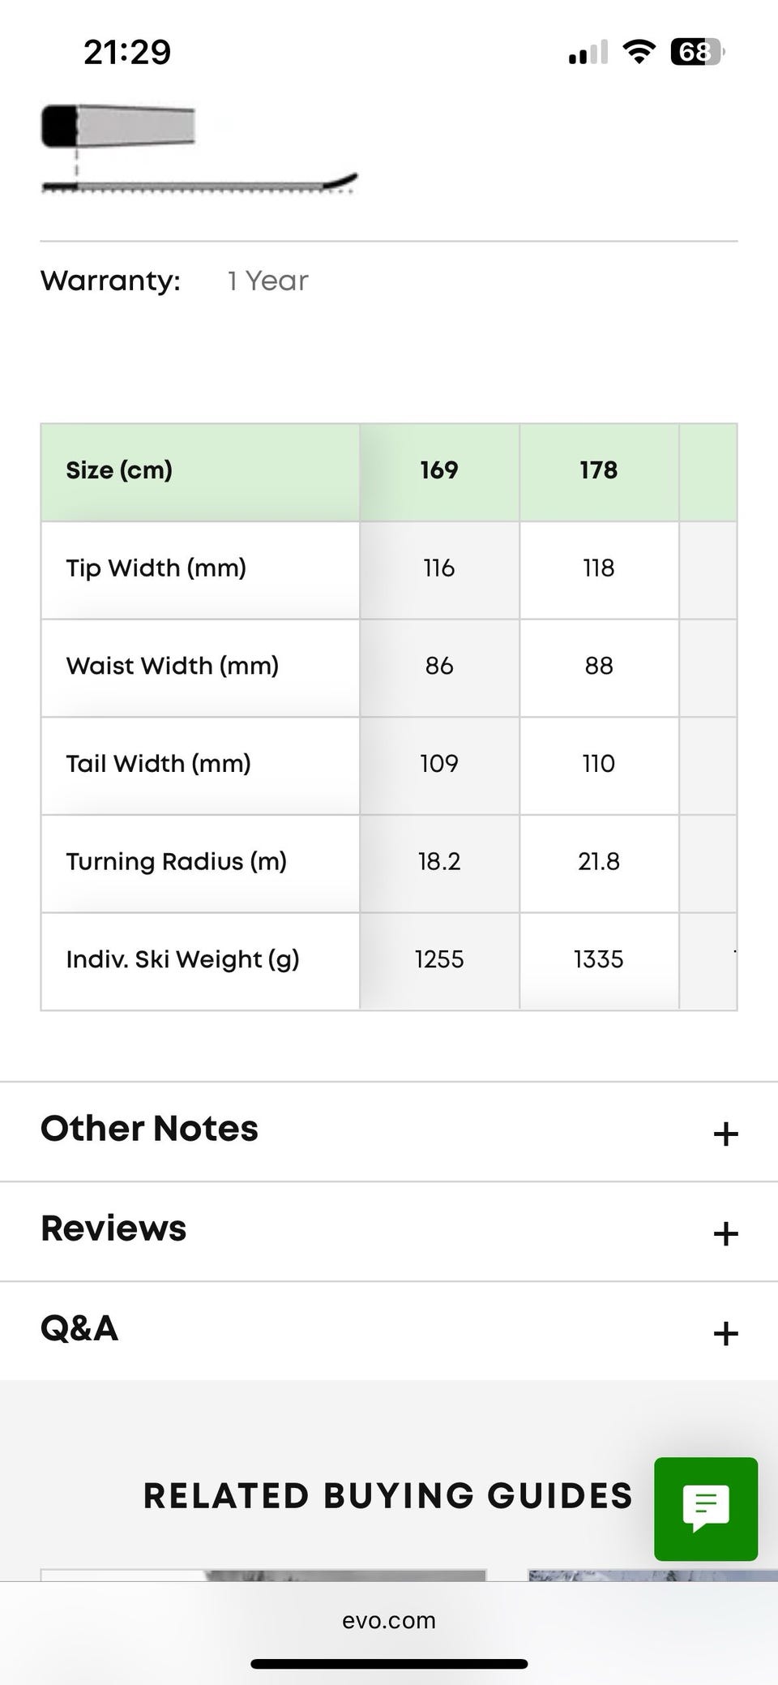Image resolution: width=778 pixels, height=1685 pixels.
Task: Tap the cellular signal bars icon
Action: pyautogui.click(x=588, y=53)
